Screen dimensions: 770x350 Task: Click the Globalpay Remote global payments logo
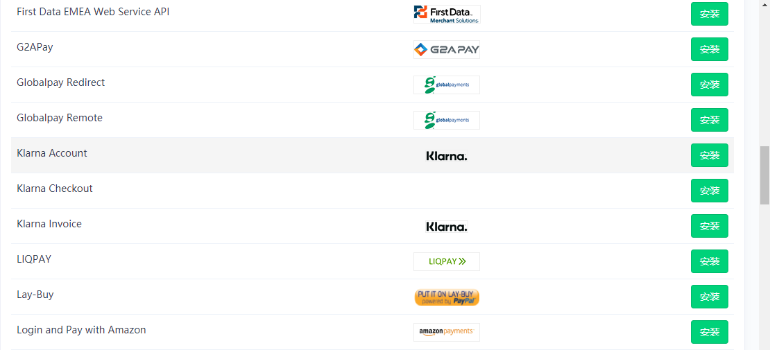(x=446, y=120)
